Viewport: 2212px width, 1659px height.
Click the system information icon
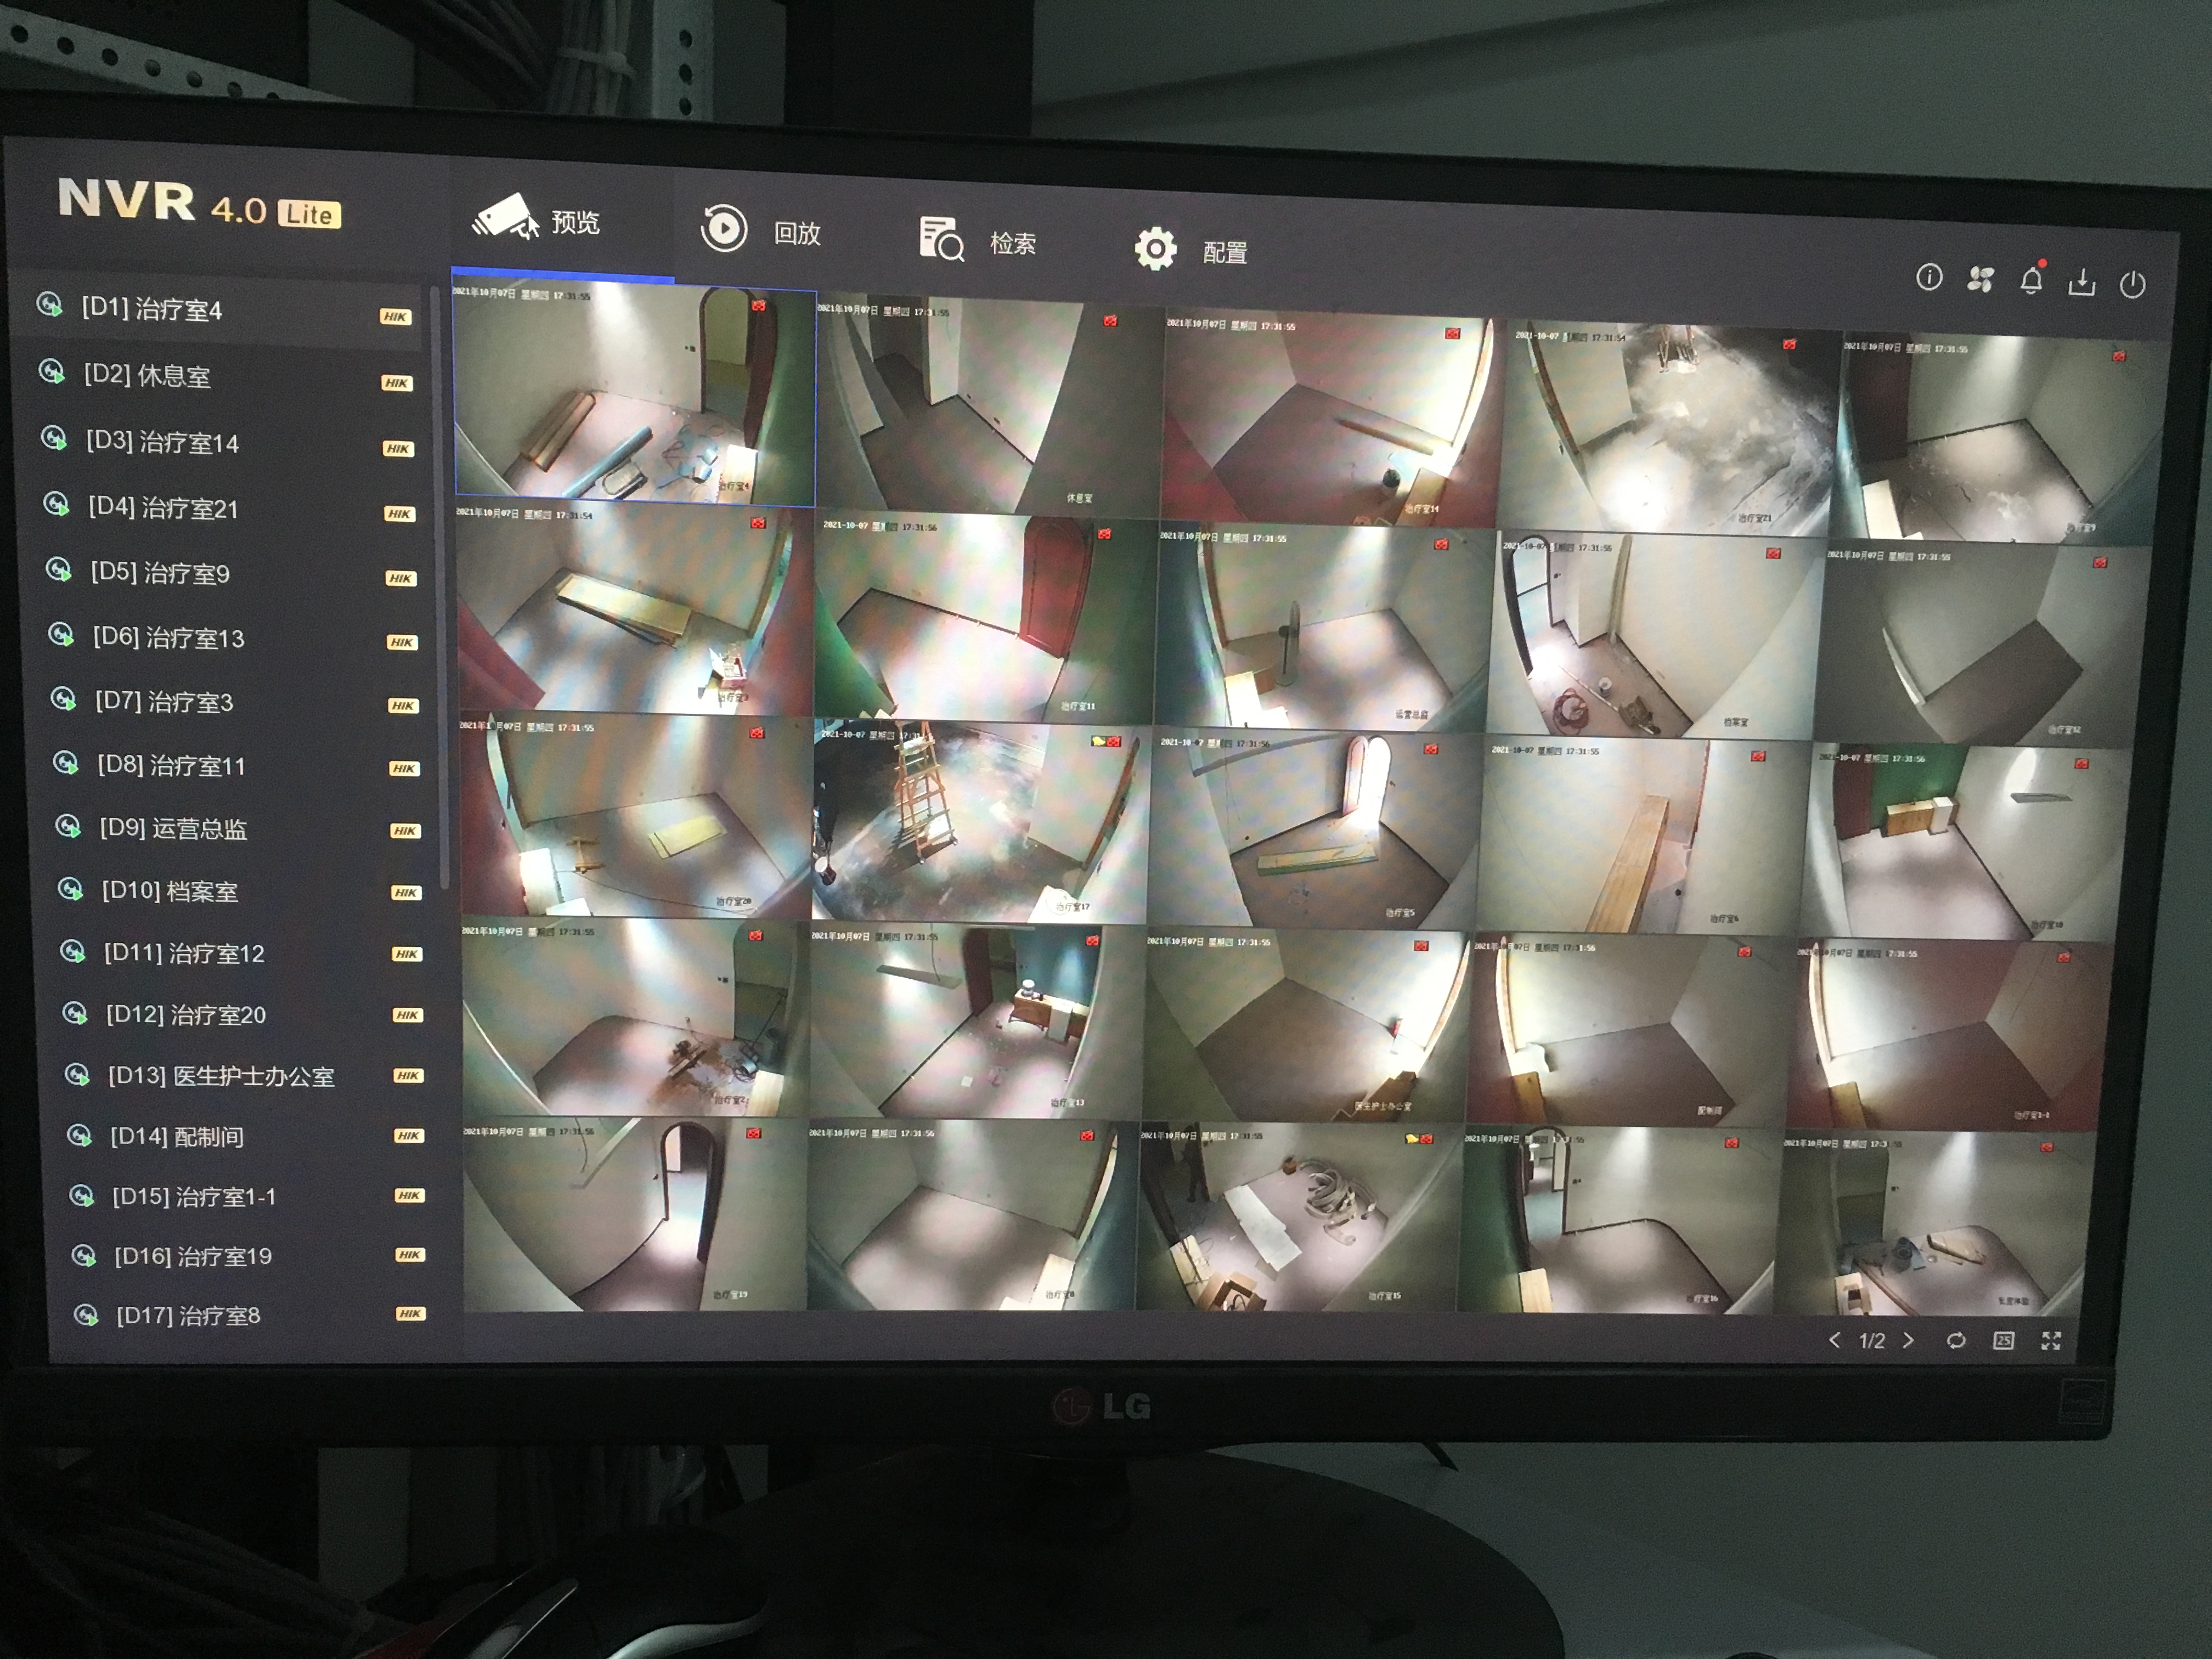(x=1929, y=277)
